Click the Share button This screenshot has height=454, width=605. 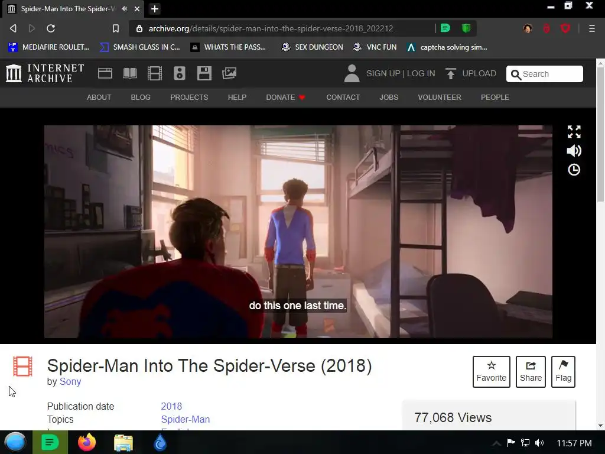[x=531, y=372]
